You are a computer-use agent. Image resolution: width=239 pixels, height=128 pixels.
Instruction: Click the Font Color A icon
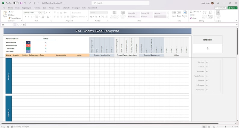pyautogui.click(x=48, y=17)
